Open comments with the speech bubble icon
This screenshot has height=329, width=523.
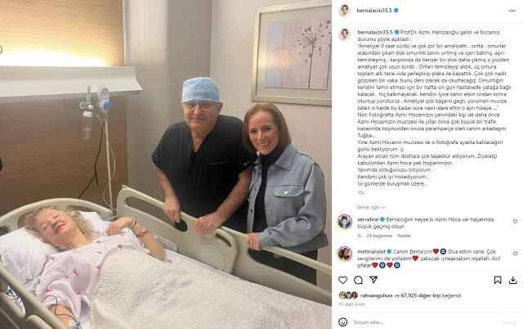[358, 280]
